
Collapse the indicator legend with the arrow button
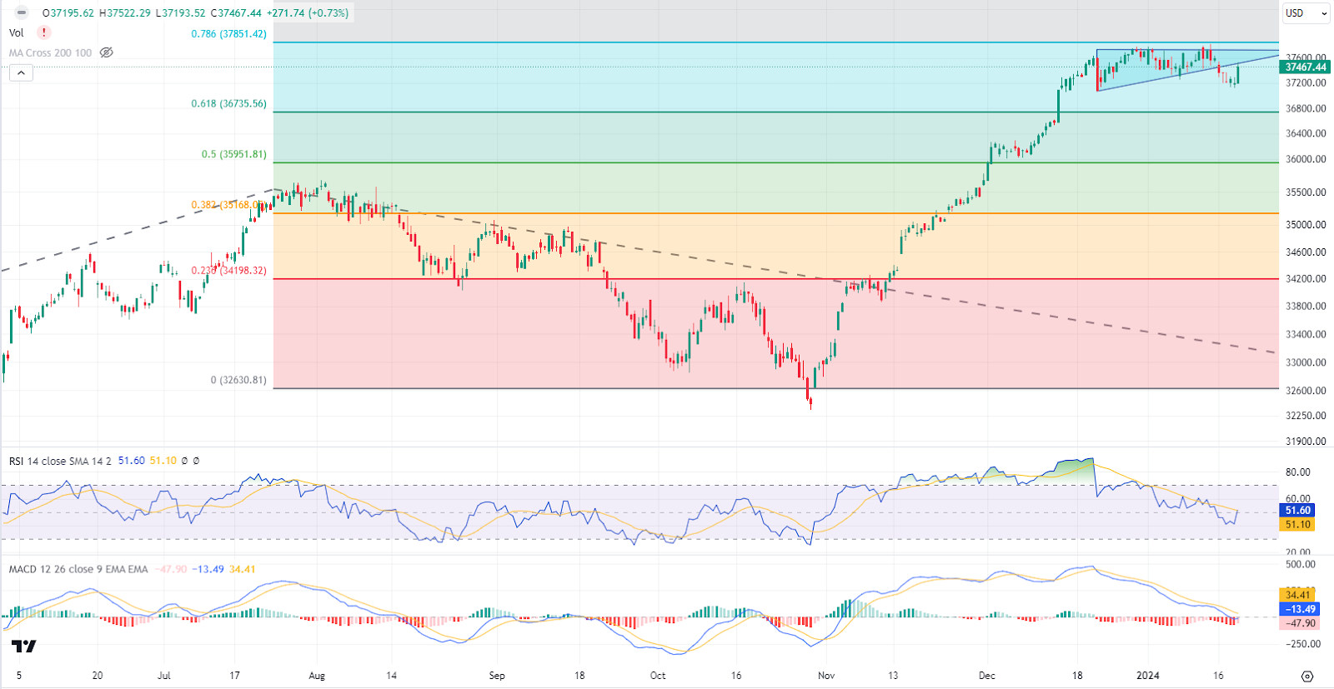[x=21, y=73]
